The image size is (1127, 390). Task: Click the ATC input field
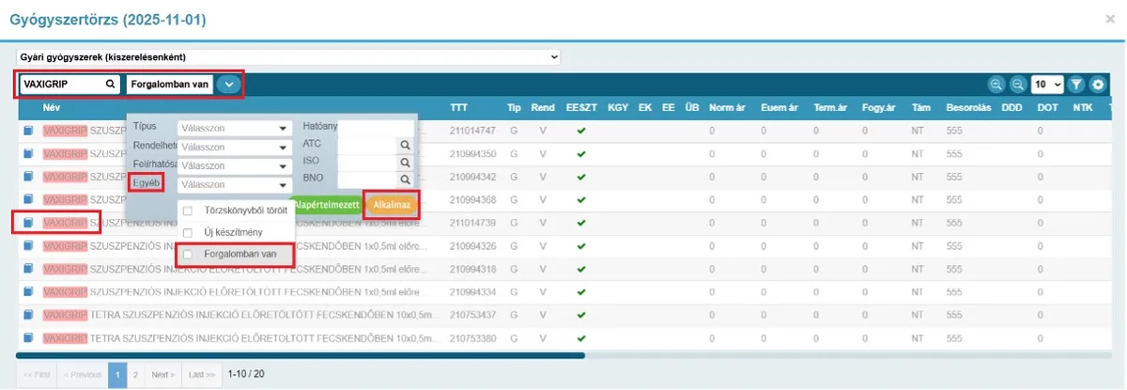coord(367,145)
